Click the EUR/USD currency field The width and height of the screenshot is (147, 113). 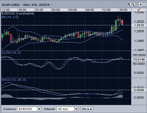click(x=27, y=109)
